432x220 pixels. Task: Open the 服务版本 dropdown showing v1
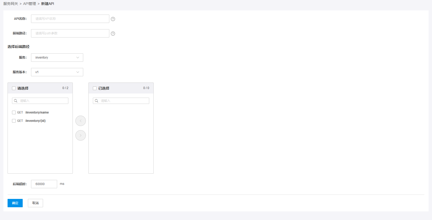(55, 72)
